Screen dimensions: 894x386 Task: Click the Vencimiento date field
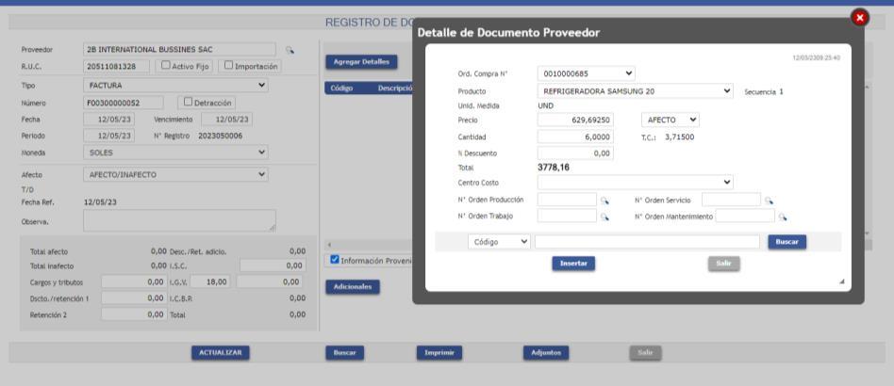click(226, 120)
